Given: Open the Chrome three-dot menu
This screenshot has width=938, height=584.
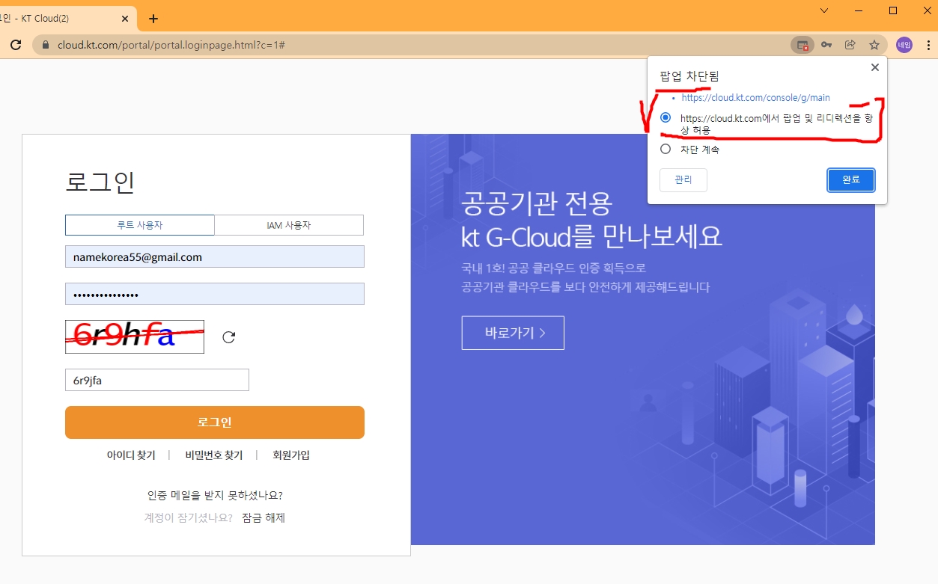Looking at the screenshot, I should (x=928, y=45).
